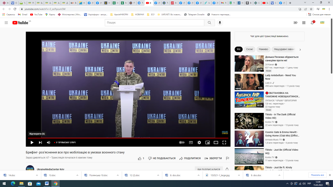This screenshot has width=333, height=187.
Task: Select the "Схожі" filter chip
Action: (250, 49)
